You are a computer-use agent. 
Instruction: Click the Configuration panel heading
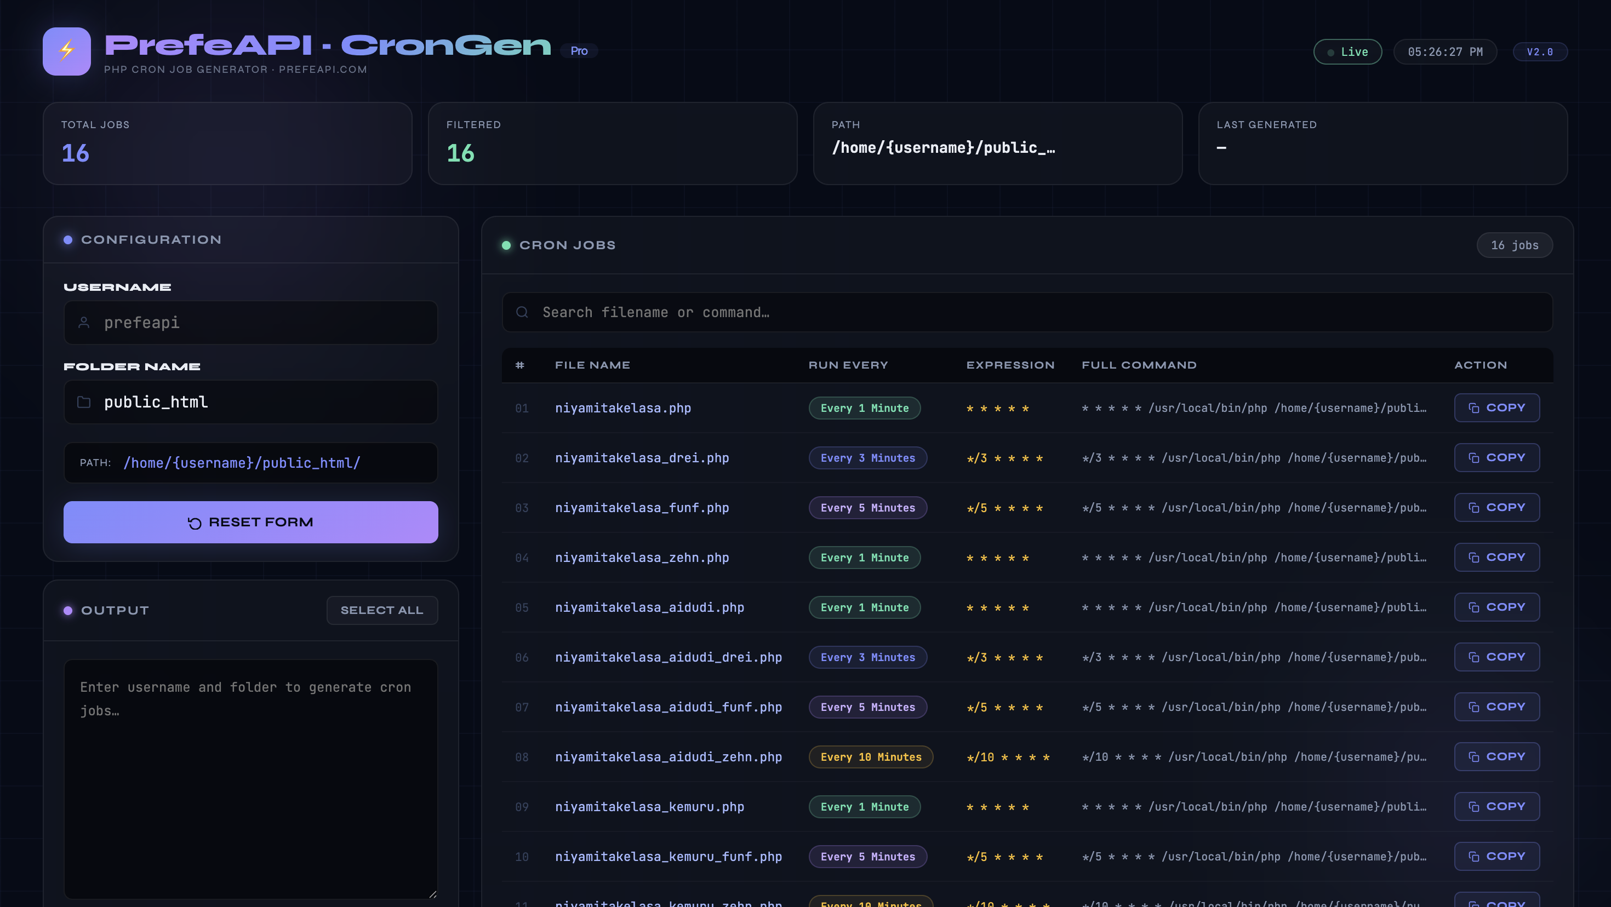point(151,240)
